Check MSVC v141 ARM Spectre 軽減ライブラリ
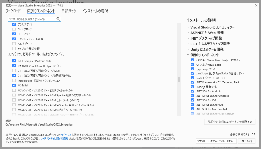Image resolution: width=261 pixels, height=149 pixels. pyautogui.click(x=14, y=95)
